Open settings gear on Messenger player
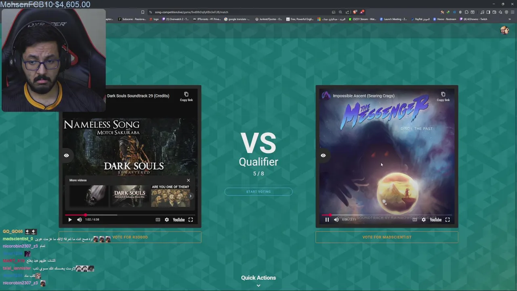This screenshot has width=517, height=291. coord(423,219)
